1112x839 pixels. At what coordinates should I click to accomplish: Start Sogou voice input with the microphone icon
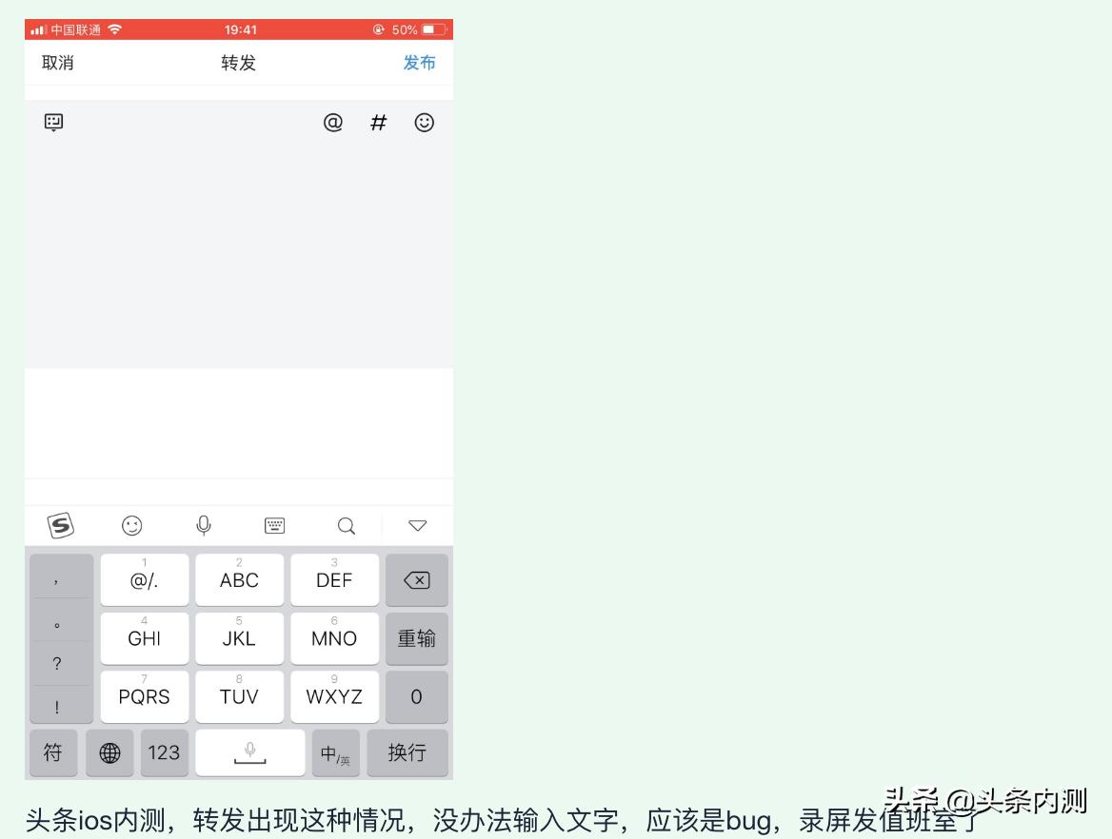(203, 525)
